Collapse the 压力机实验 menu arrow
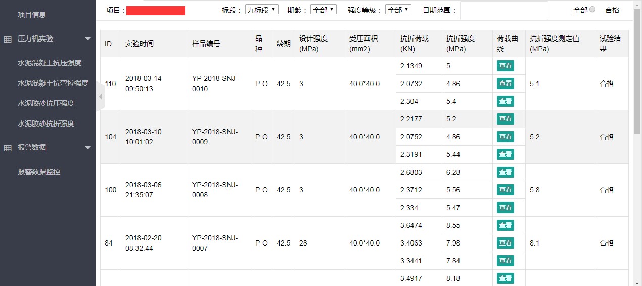Screen dimensions: 642x286 pyautogui.click(x=88, y=39)
